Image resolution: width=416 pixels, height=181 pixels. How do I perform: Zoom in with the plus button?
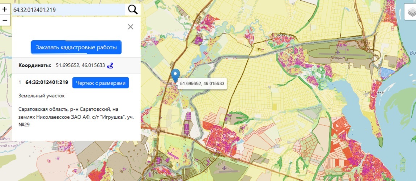[x=5, y=10]
